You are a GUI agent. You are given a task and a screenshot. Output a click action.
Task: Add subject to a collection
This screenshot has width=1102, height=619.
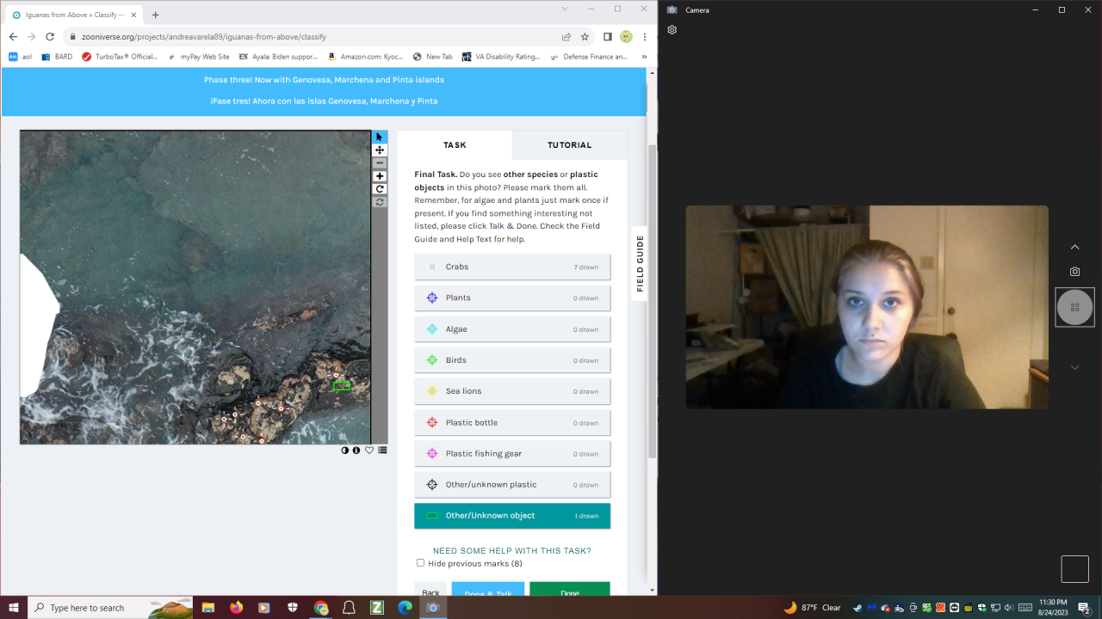pyautogui.click(x=382, y=450)
